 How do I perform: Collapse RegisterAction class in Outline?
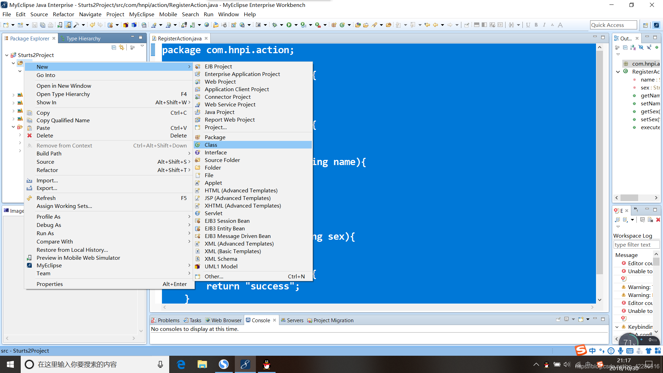tap(618, 72)
